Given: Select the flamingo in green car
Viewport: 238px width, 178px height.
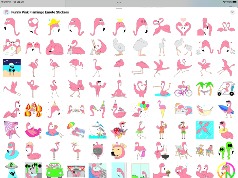Looking at the screenshot, I should pyautogui.click(x=55, y=170).
